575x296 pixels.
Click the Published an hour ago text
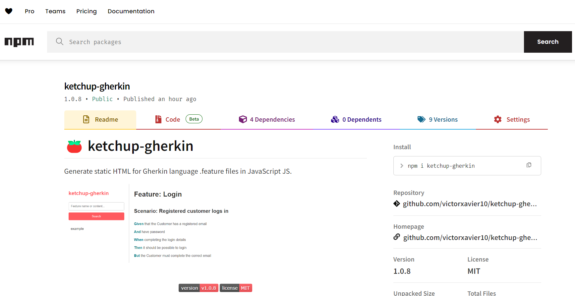160,99
